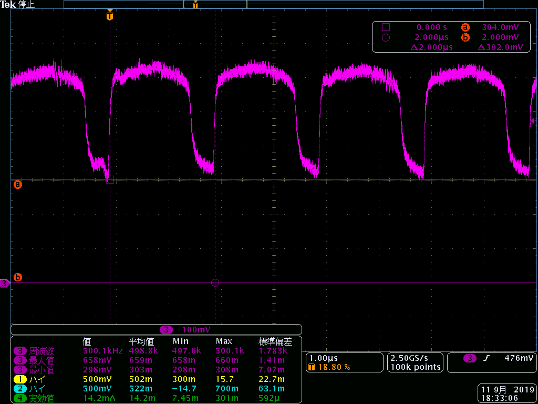The width and height of the screenshot is (538, 404).
Task: Click the circle cursor icon in the readout
Action: (386, 37)
